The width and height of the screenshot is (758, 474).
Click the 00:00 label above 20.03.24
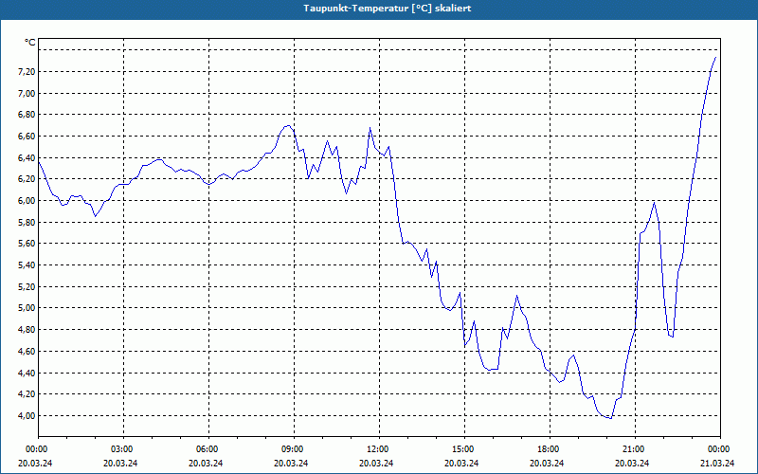click(x=38, y=449)
